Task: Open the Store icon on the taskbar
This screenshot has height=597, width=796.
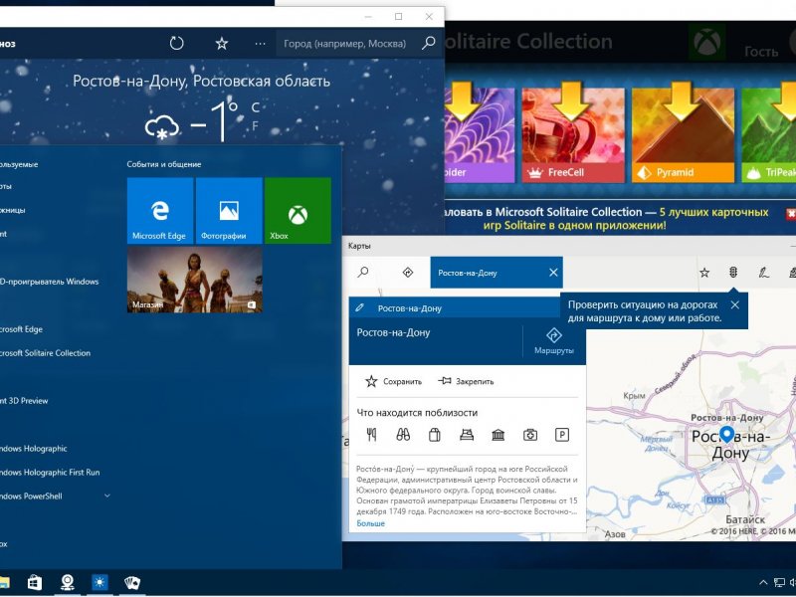Action: tap(35, 582)
